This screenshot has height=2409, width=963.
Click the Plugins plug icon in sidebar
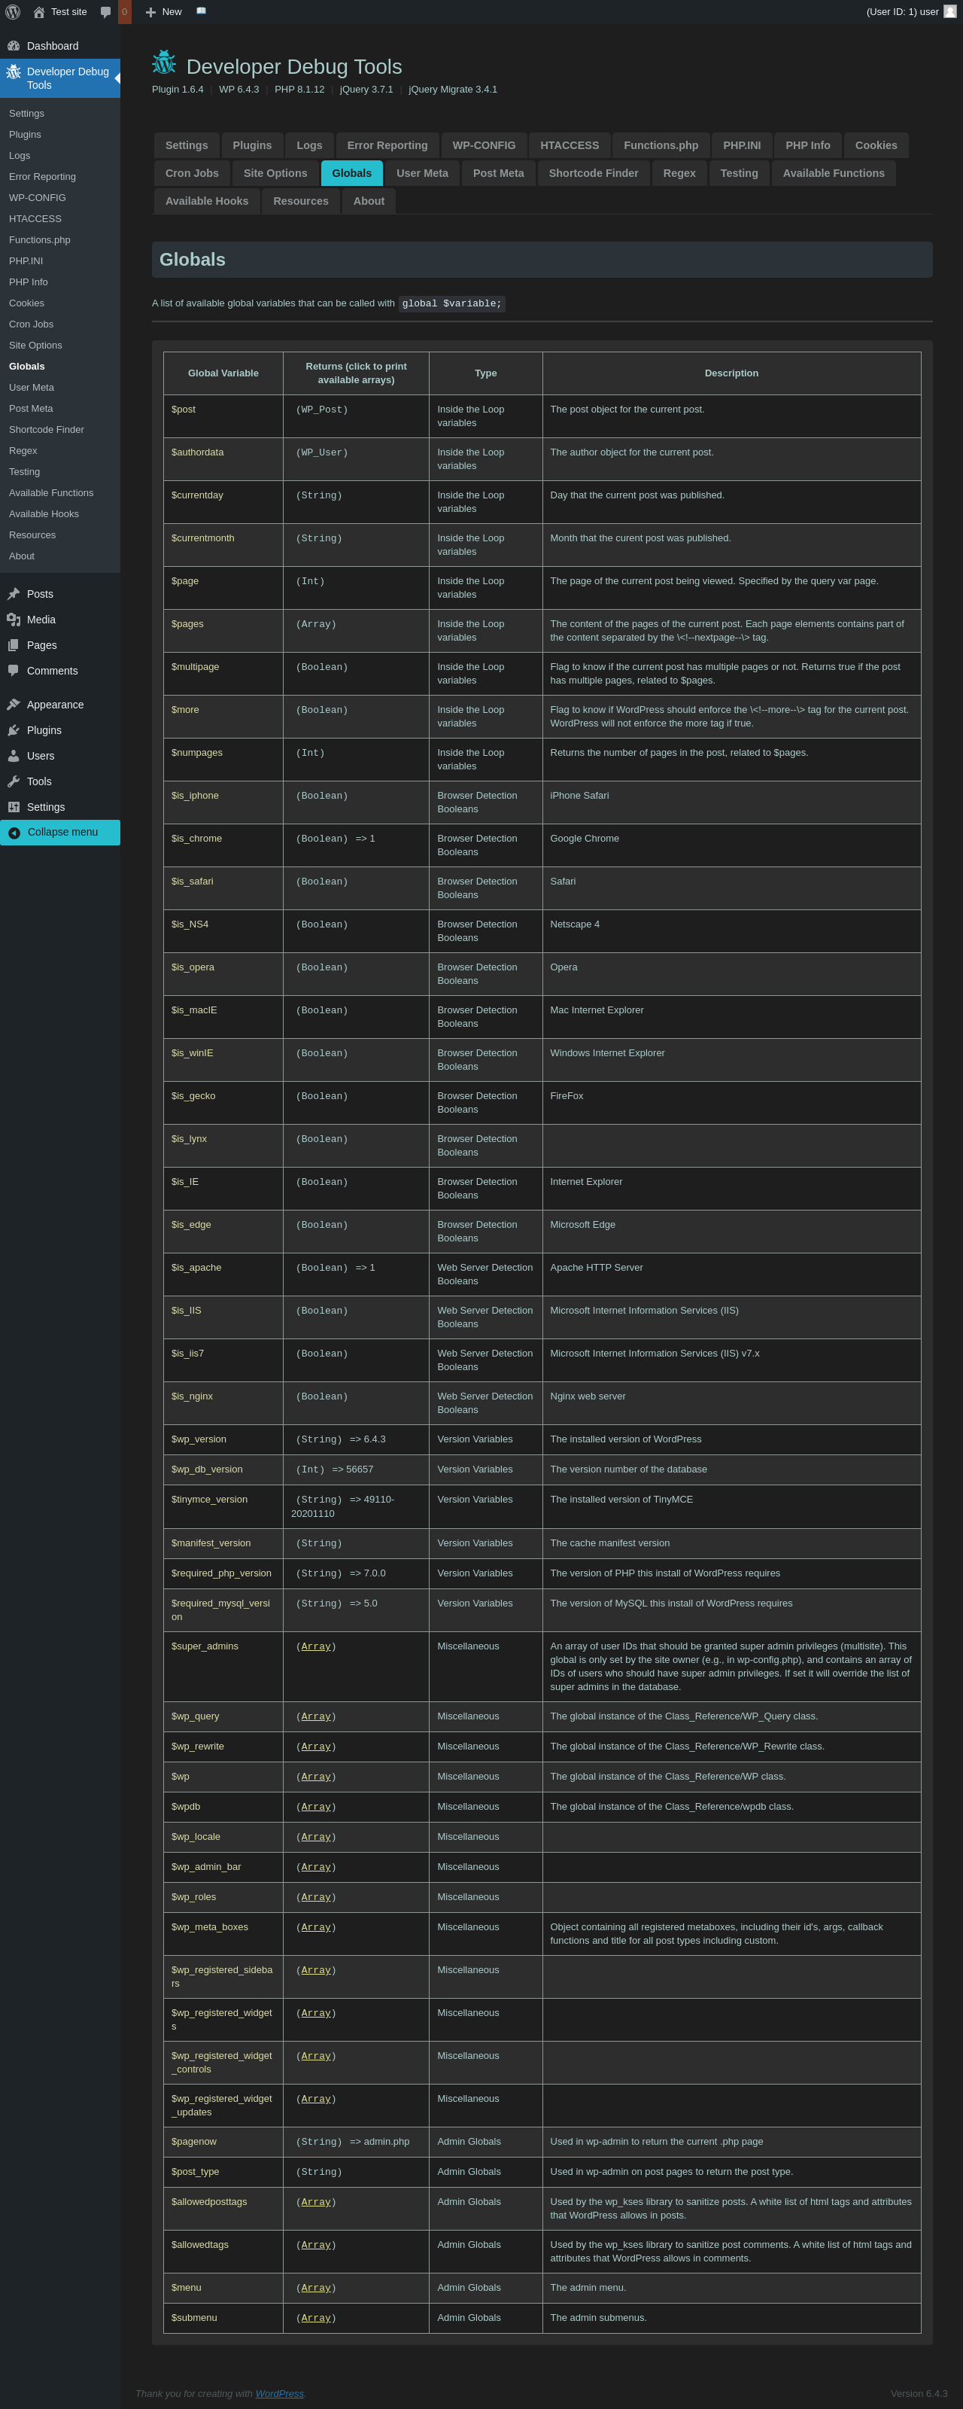14,730
